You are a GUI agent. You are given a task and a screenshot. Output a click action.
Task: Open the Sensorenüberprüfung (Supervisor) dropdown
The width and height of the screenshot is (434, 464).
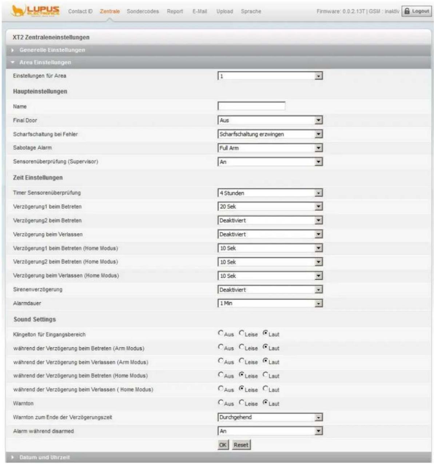coord(270,162)
